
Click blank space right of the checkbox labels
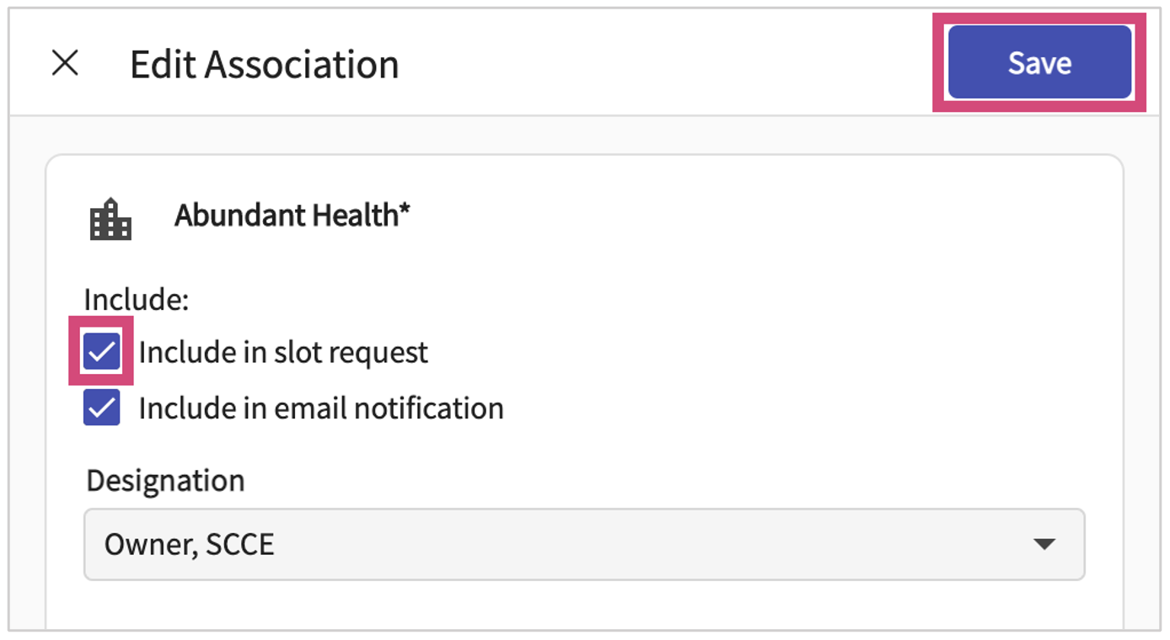801,379
